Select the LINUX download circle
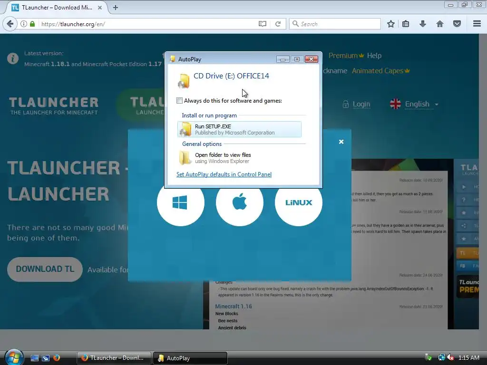The height and width of the screenshot is (365, 487). point(299,202)
